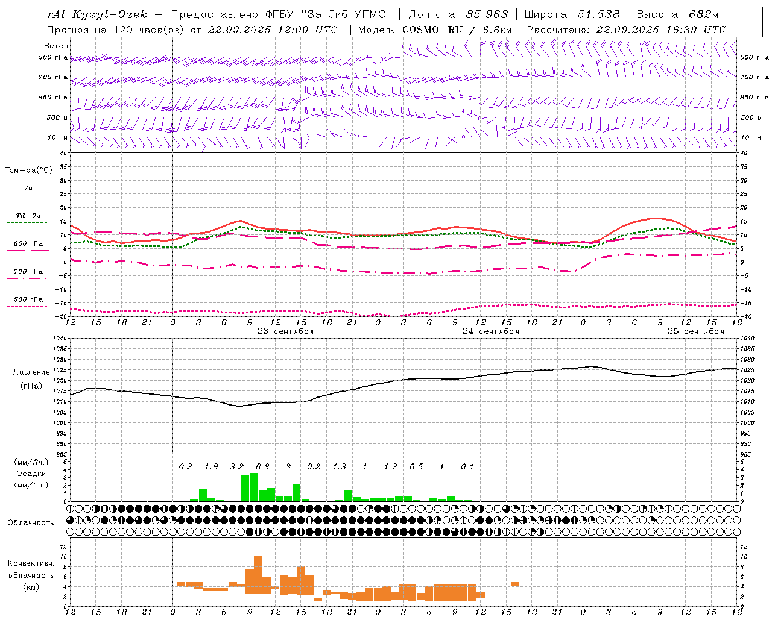Click the 1.2 precipitation total value
Screen dimensions: 772x617
(x=391, y=466)
